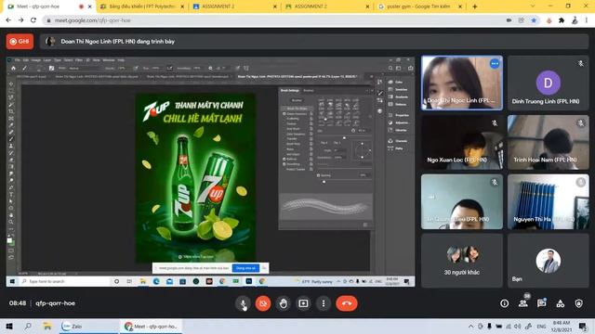Select Ngo Xuan Loc video tile

(462, 142)
